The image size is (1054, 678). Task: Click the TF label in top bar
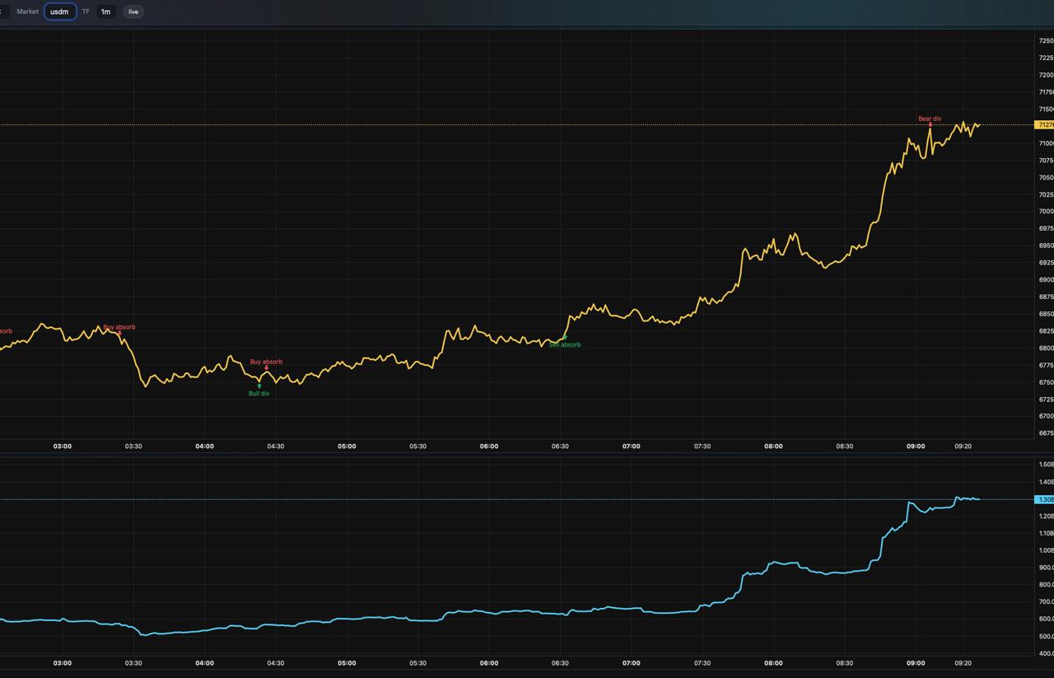(86, 12)
